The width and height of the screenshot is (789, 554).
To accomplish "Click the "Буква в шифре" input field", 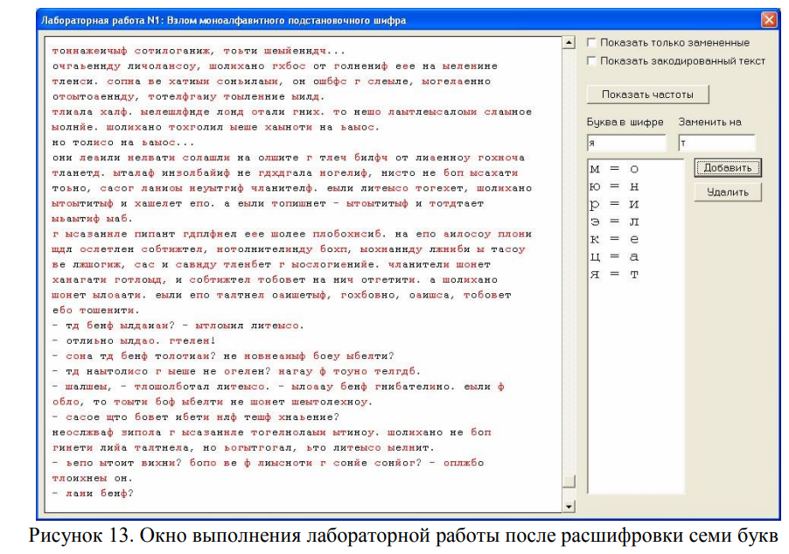I will pyautogui.click(x=626, y=143).
